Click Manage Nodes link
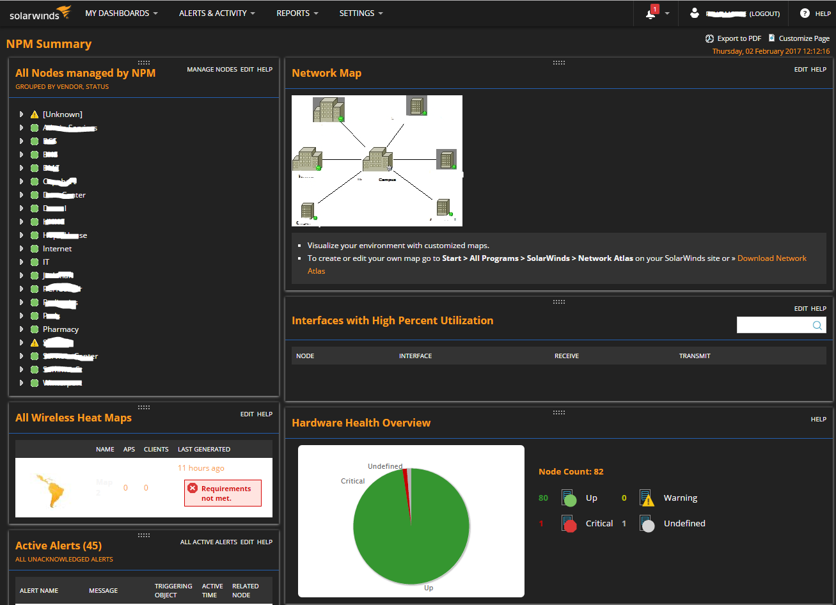Screen dimensions: 836x605 [x=212, y=70]
